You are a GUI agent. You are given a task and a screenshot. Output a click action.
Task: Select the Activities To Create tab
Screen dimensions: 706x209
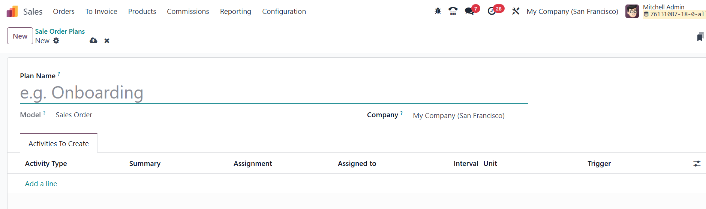pyautogui.click(x=58, y=144)
